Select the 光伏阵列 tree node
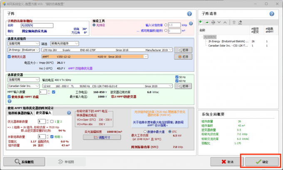This screenshot has width=283, height=170. click(210, 37)
